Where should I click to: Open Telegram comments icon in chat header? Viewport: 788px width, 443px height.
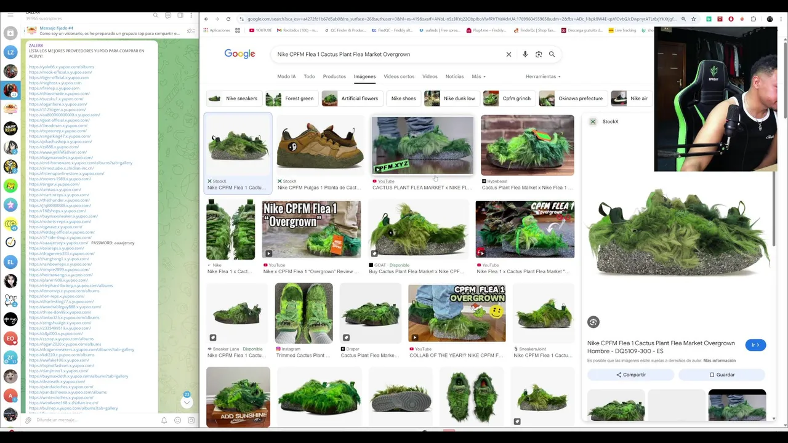(x=167, y=15)
